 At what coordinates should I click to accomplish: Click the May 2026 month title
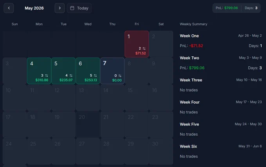pos(34,8)
